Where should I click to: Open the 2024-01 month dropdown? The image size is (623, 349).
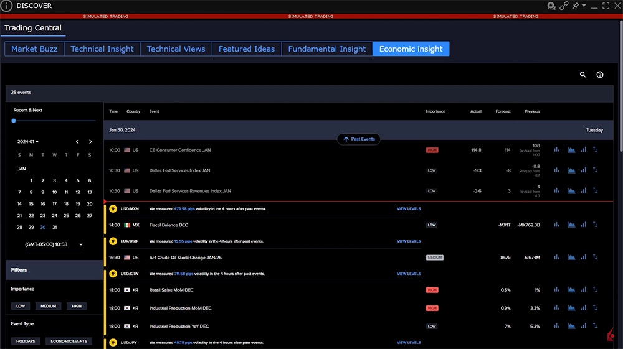coord(28,142)
